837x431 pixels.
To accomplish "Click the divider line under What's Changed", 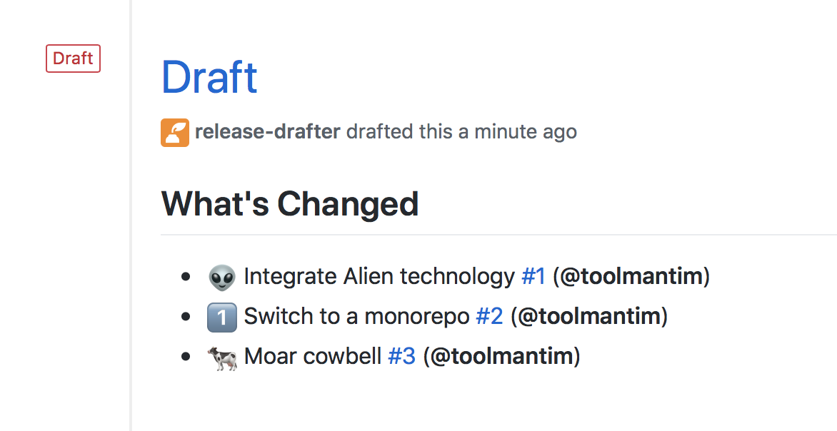I will [493, 233].
